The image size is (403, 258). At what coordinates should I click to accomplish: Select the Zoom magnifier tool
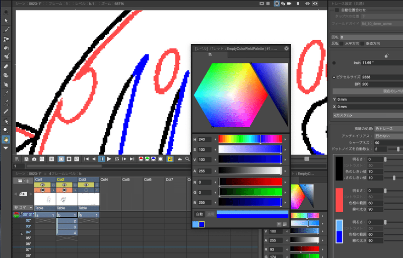point(6,130)
